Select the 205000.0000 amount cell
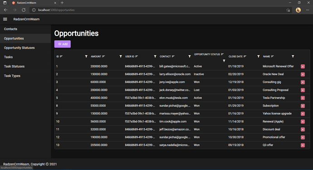The width and height of the screenshot is (313, 170). coord(99,145)
